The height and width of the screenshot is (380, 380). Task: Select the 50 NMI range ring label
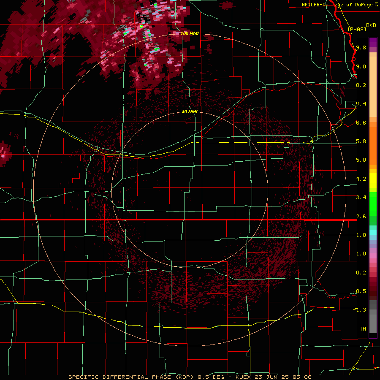click(190, 111)
